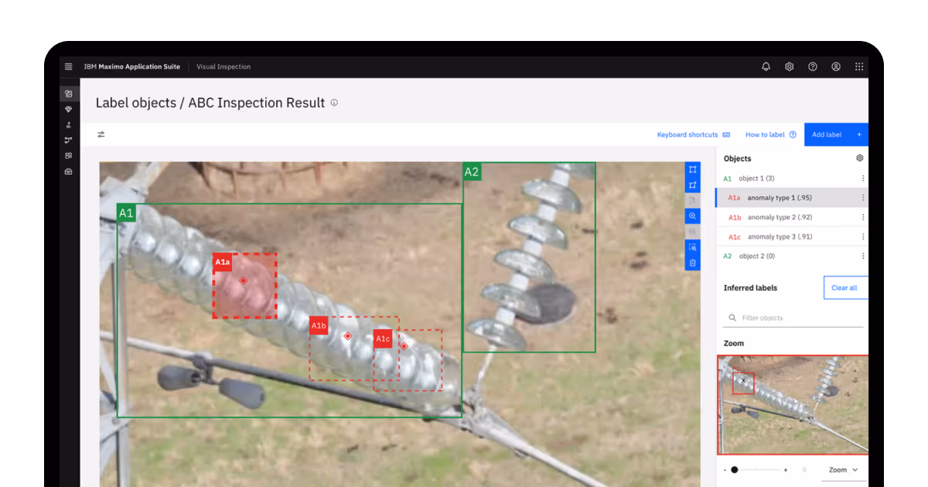Screen dimensions: 928x487
Task: Click the zoom slider handle
Action: point(735,469)
